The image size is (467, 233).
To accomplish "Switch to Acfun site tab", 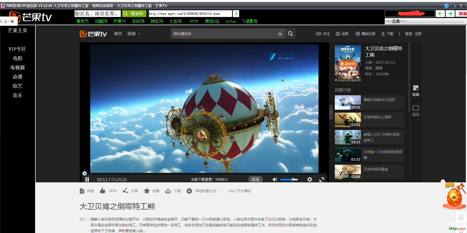I will tap(231, 21).
